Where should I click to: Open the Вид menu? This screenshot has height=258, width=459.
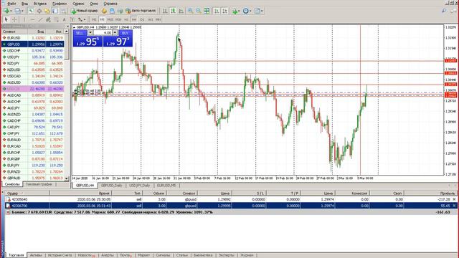[25, 4]
